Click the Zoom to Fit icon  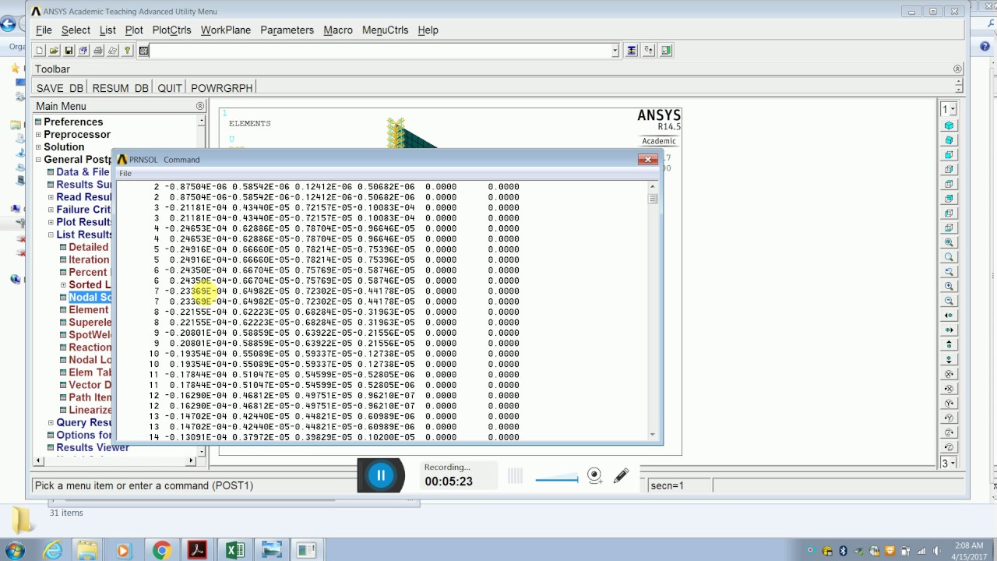[x=949, y=242]
